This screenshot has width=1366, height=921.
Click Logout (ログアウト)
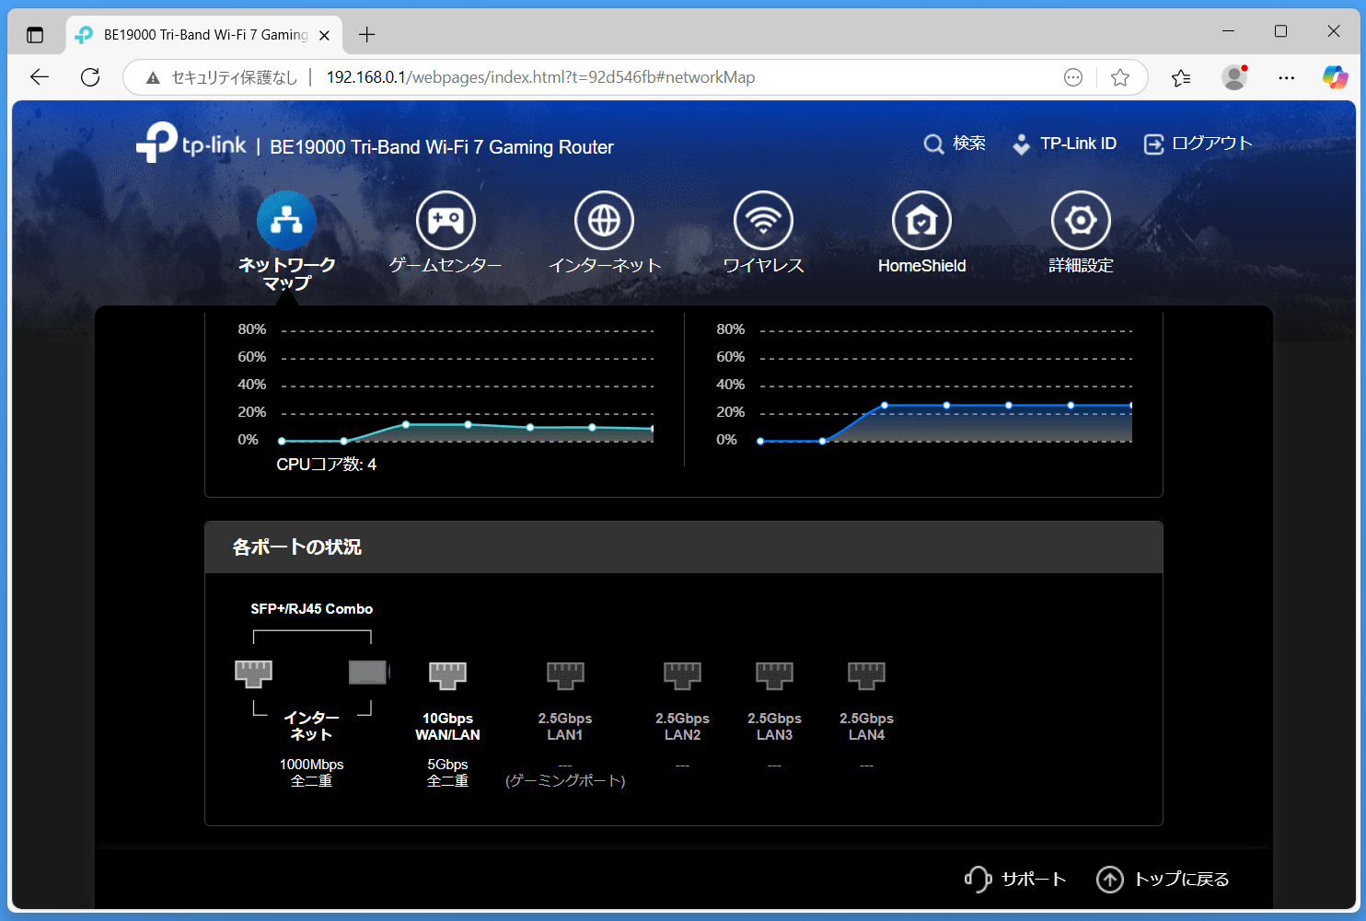click(1198, 144)
